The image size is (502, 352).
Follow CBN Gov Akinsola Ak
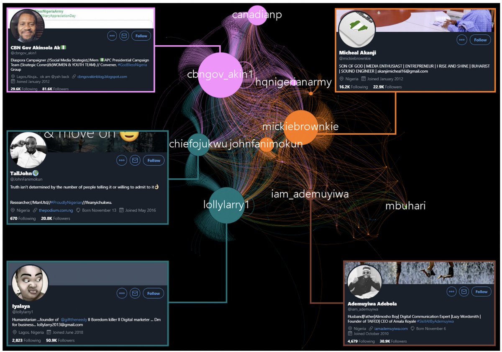[141, 36]
